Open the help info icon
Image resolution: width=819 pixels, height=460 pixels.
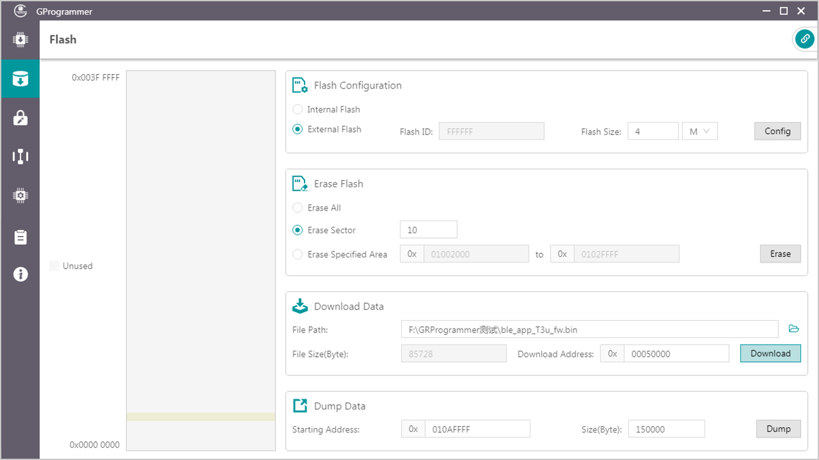20,274
